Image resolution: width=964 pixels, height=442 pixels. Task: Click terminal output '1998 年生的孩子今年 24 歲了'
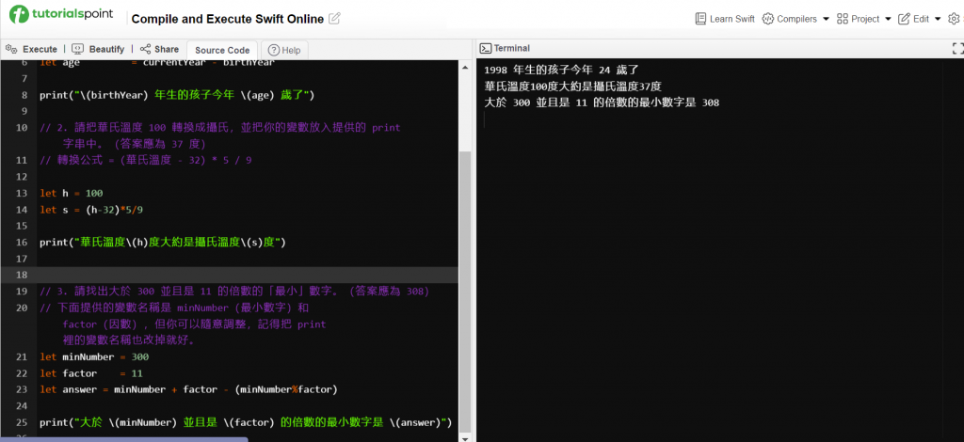tap(562, 70)
